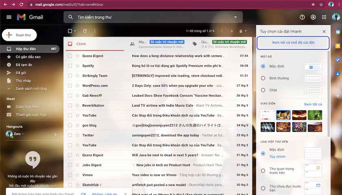Start a new meeting via Cuộc họp mới
Screen dimensions: 342x195
click(26, 107)
